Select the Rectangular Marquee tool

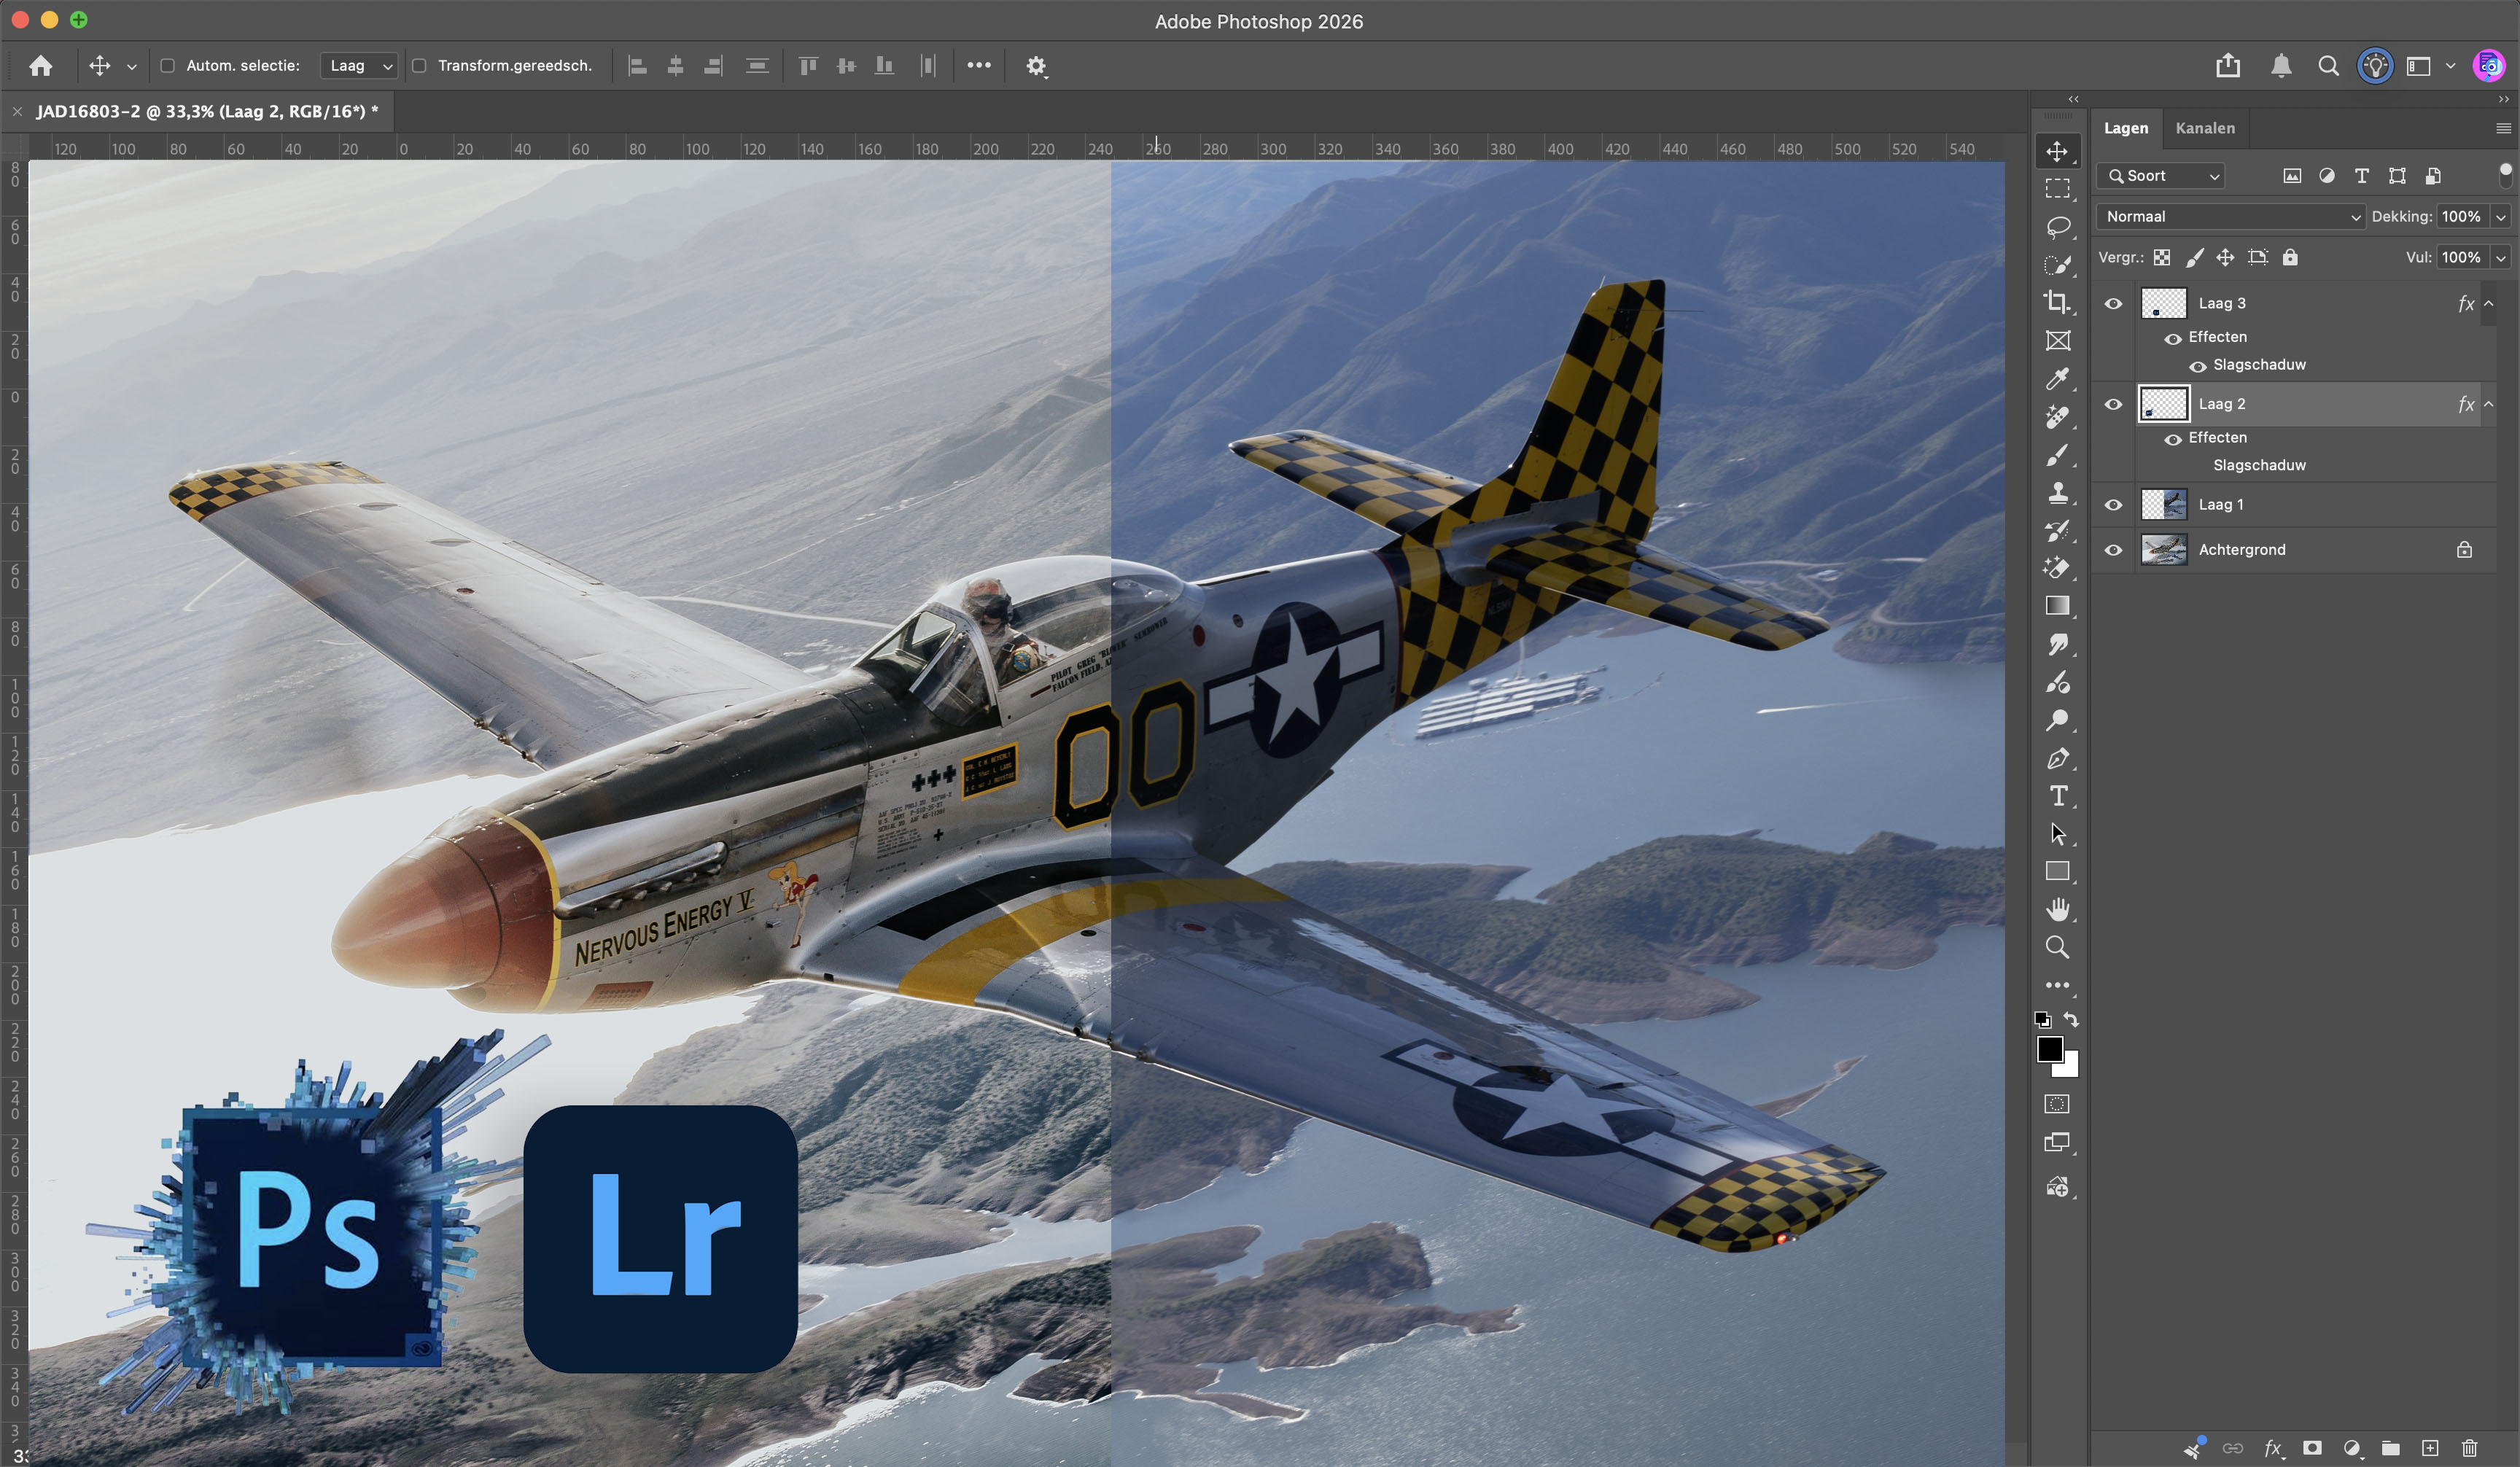tap(2057, 189)
